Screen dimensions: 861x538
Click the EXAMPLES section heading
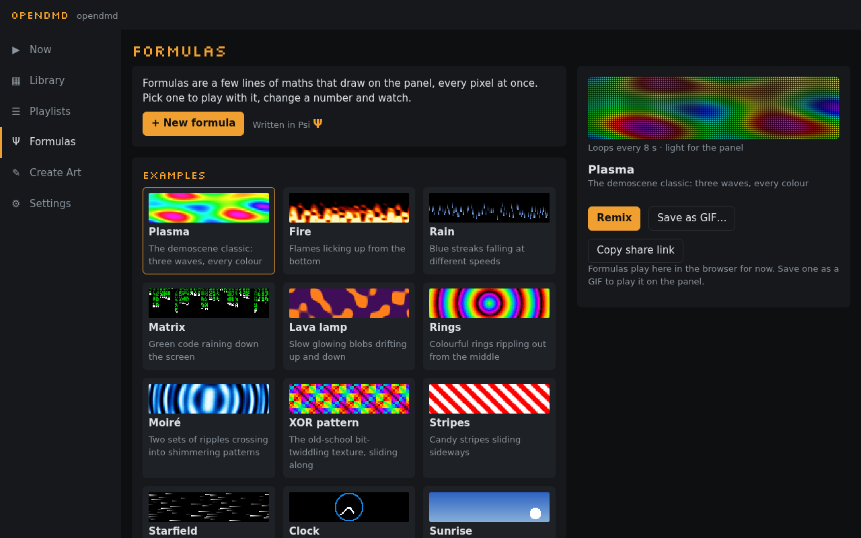coord(174,176)
